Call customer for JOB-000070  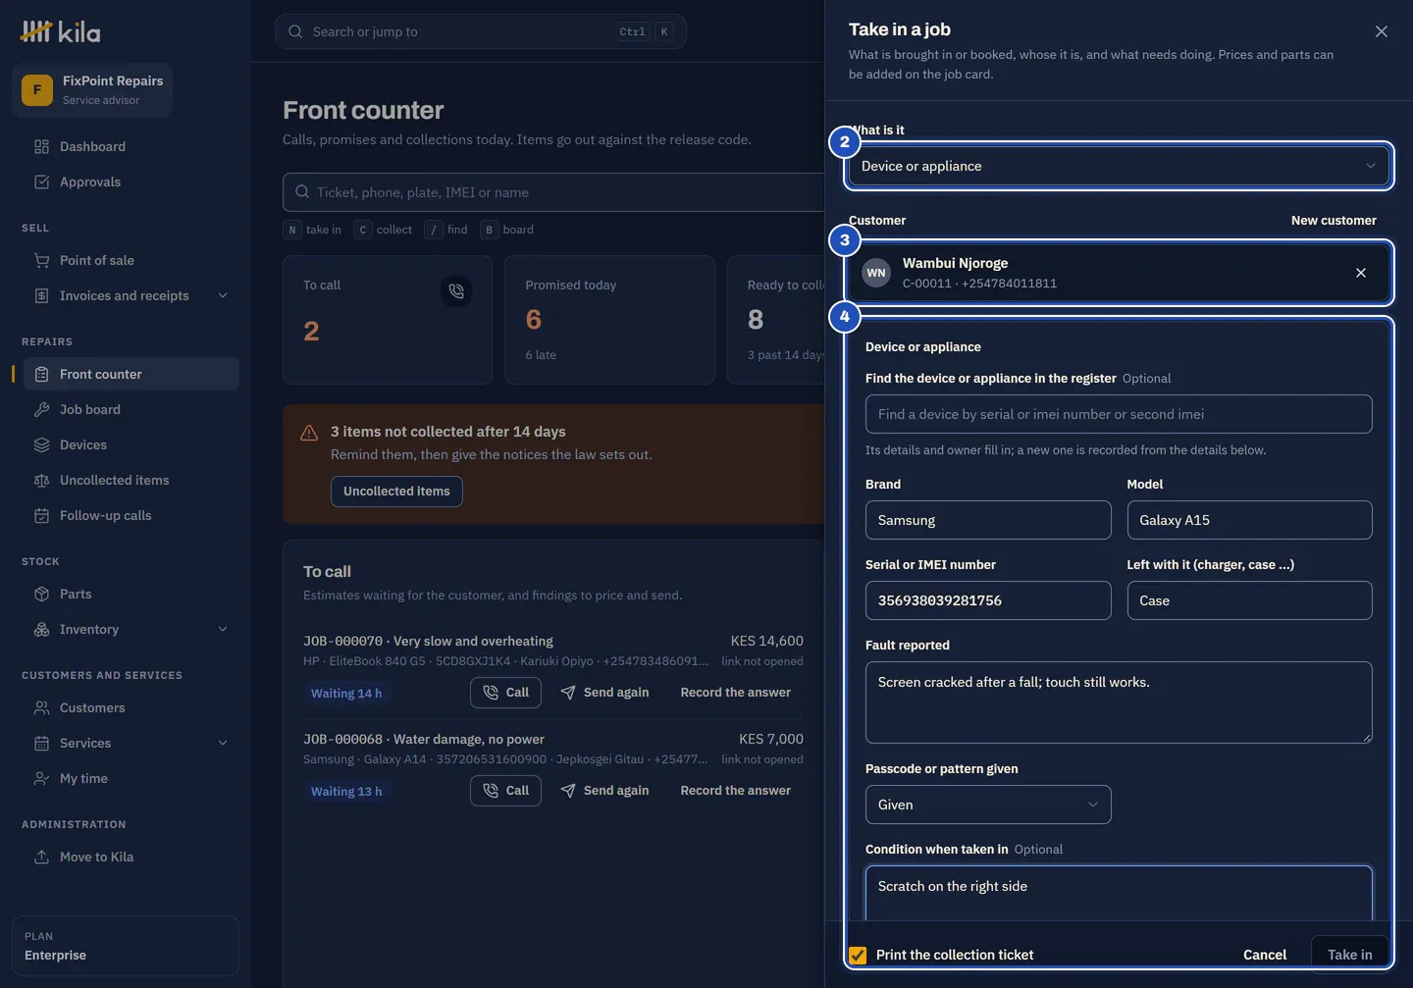[x=505, y=692]
